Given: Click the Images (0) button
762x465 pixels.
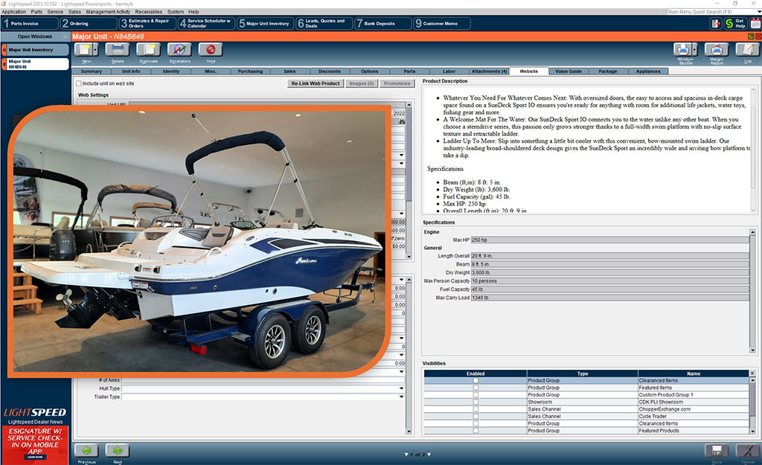Looking at the screenshot, I should tap(361, 83).
